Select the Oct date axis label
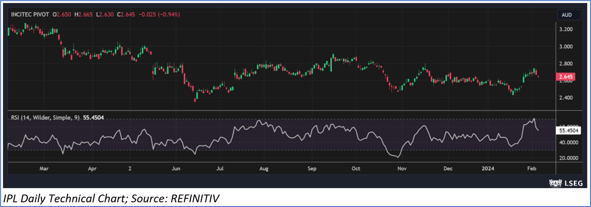591x207 pixels. [x=356, y=168]
